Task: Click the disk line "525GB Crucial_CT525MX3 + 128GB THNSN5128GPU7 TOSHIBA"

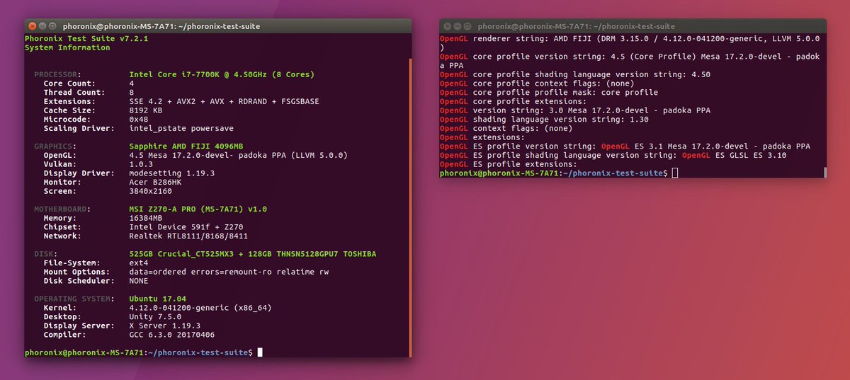Action: pos(253,254)
